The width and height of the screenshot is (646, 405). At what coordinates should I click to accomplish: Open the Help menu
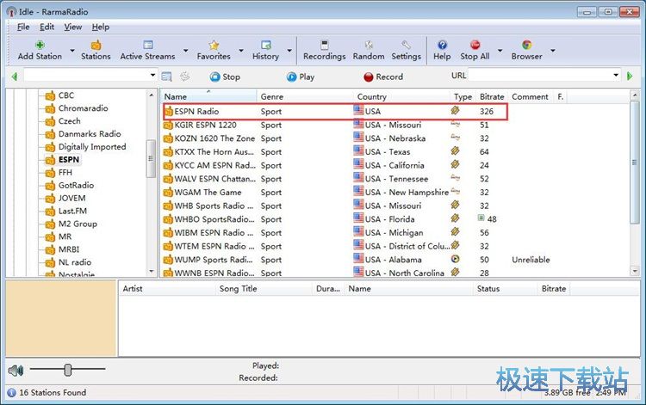click(x=101, y=28)
